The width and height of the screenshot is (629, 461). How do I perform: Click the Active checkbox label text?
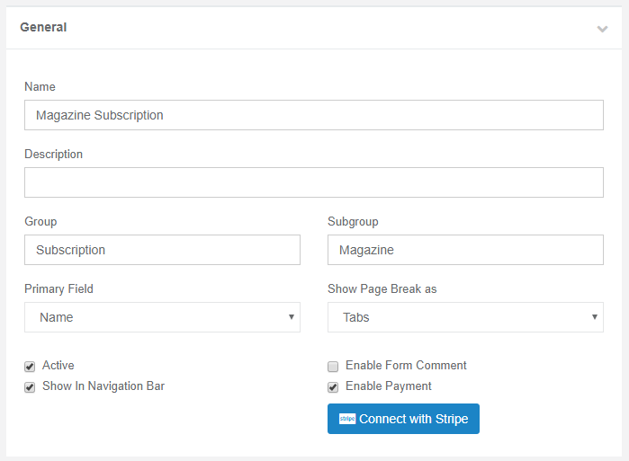(x=58, y=365)
